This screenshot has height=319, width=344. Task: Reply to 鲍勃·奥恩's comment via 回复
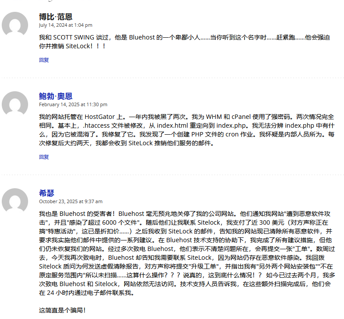(x=44, y=157)
